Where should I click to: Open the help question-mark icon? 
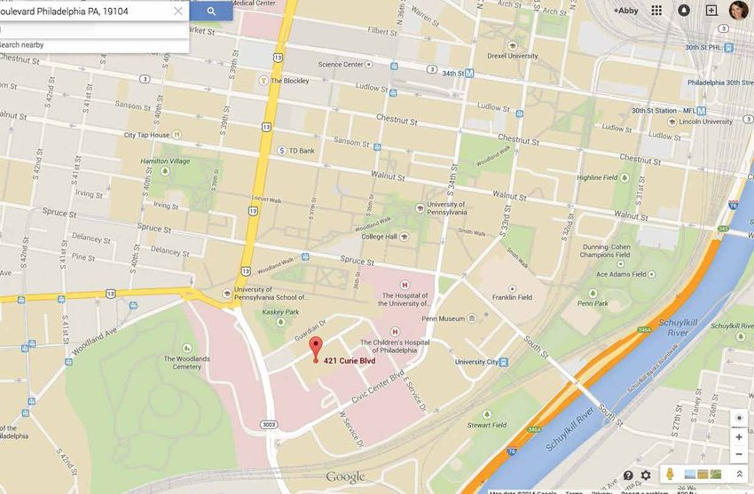point(628,475)
